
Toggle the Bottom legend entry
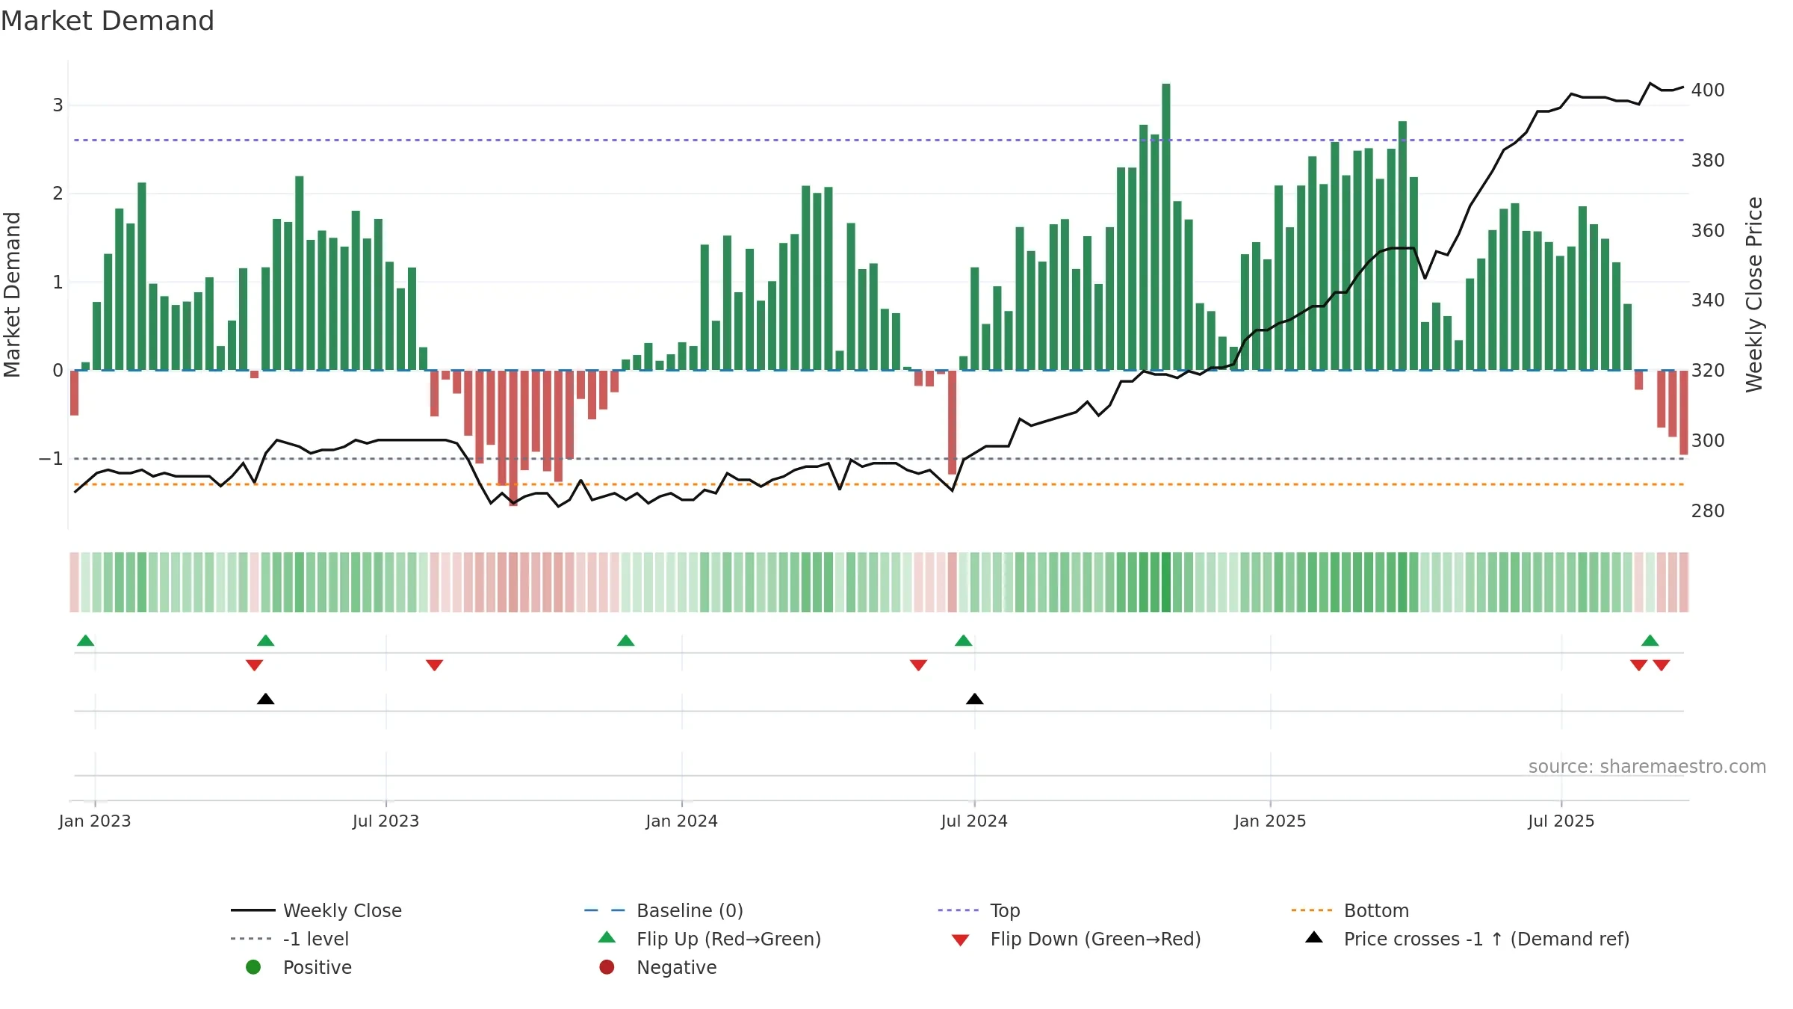[x=1350, y=910]
